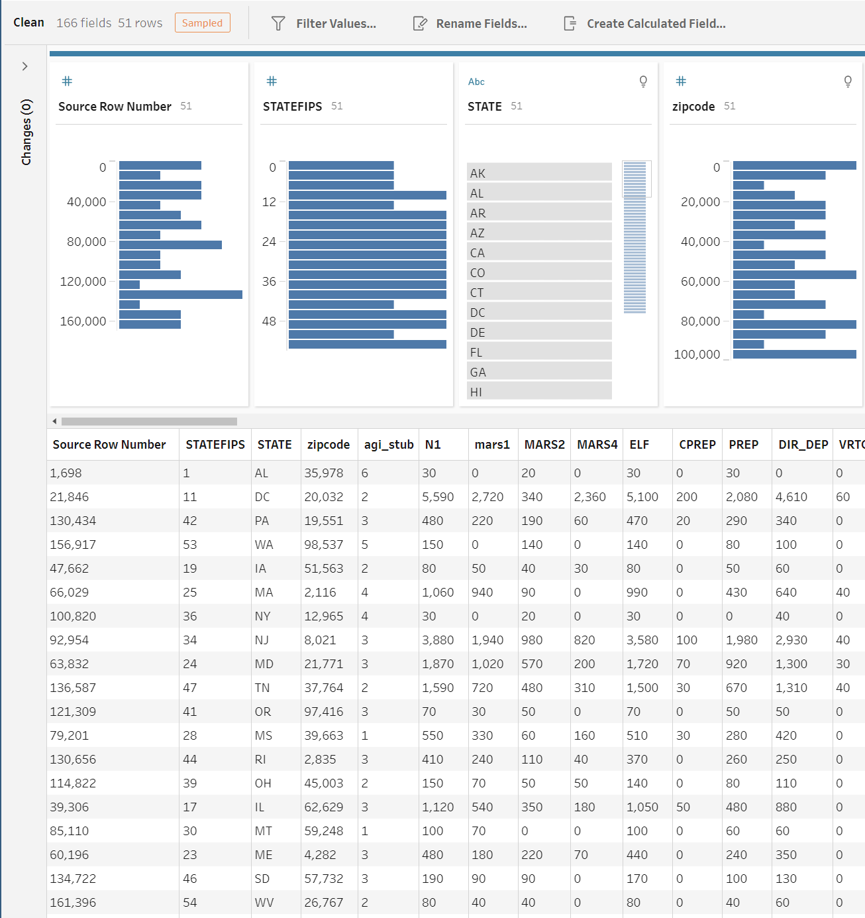Viewport: 865px width, 918px height.
Task: Select the STATE column header in the data grid
Action: coord(275,444)
